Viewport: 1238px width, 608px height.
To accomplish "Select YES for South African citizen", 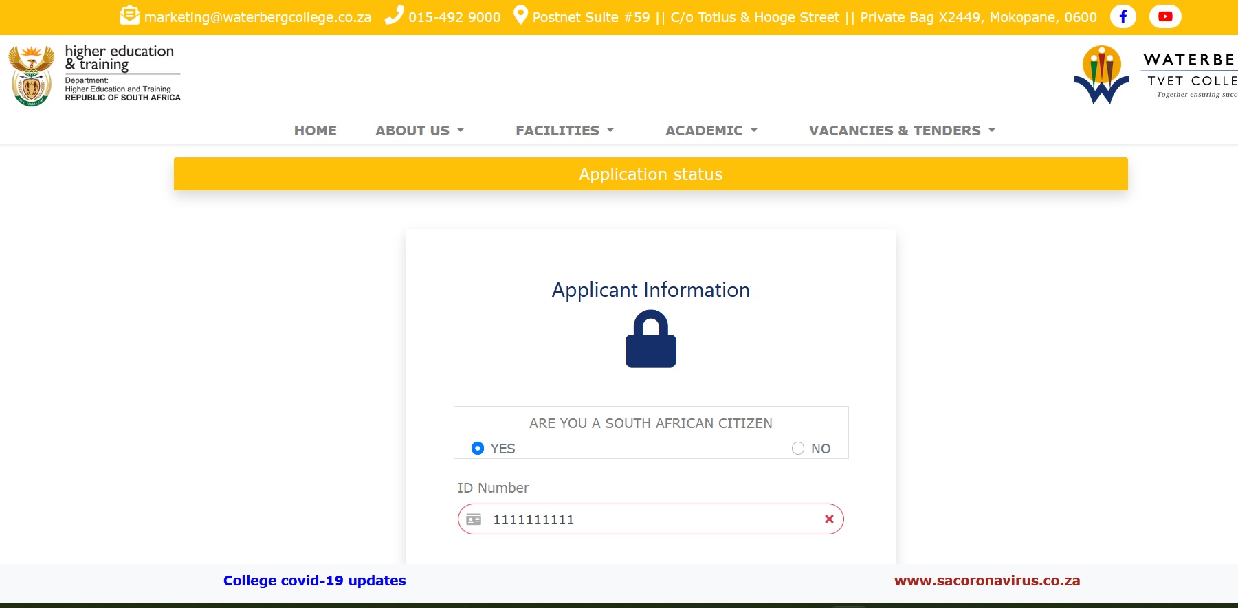I will point(478,449).
